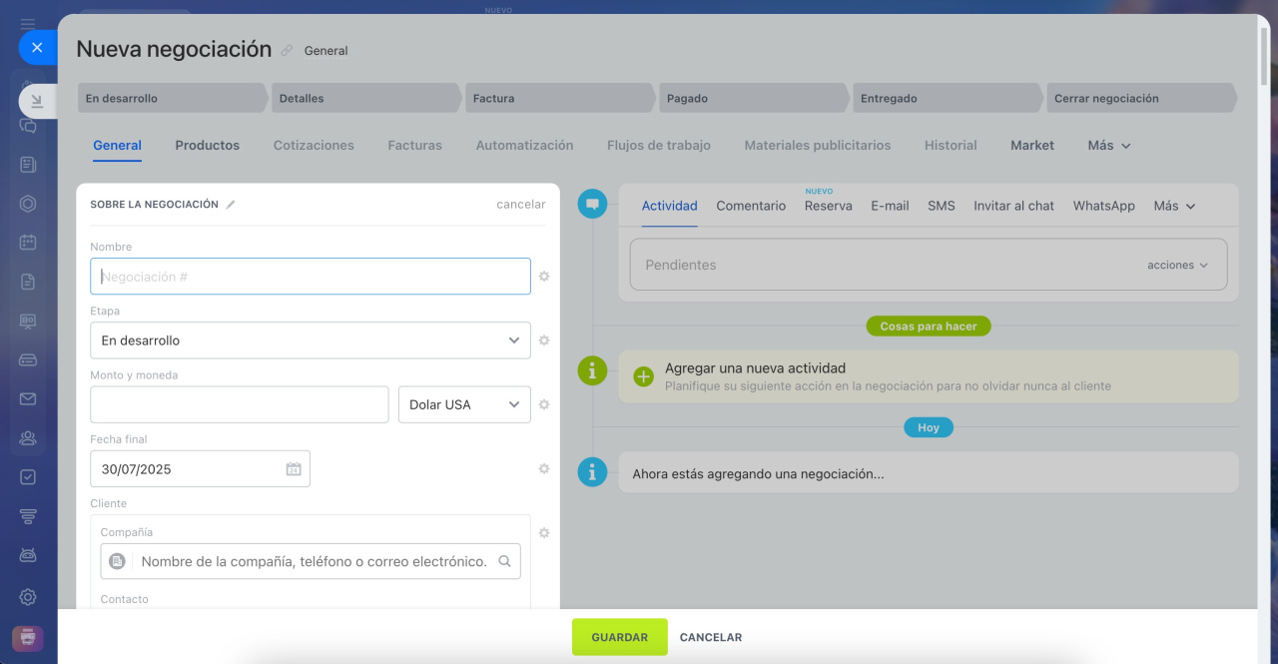
Task: Edit section title with pencil icon
Action: click(x=231, y=205)
